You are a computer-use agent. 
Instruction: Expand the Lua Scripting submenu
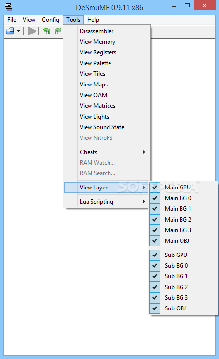point(107,202)
